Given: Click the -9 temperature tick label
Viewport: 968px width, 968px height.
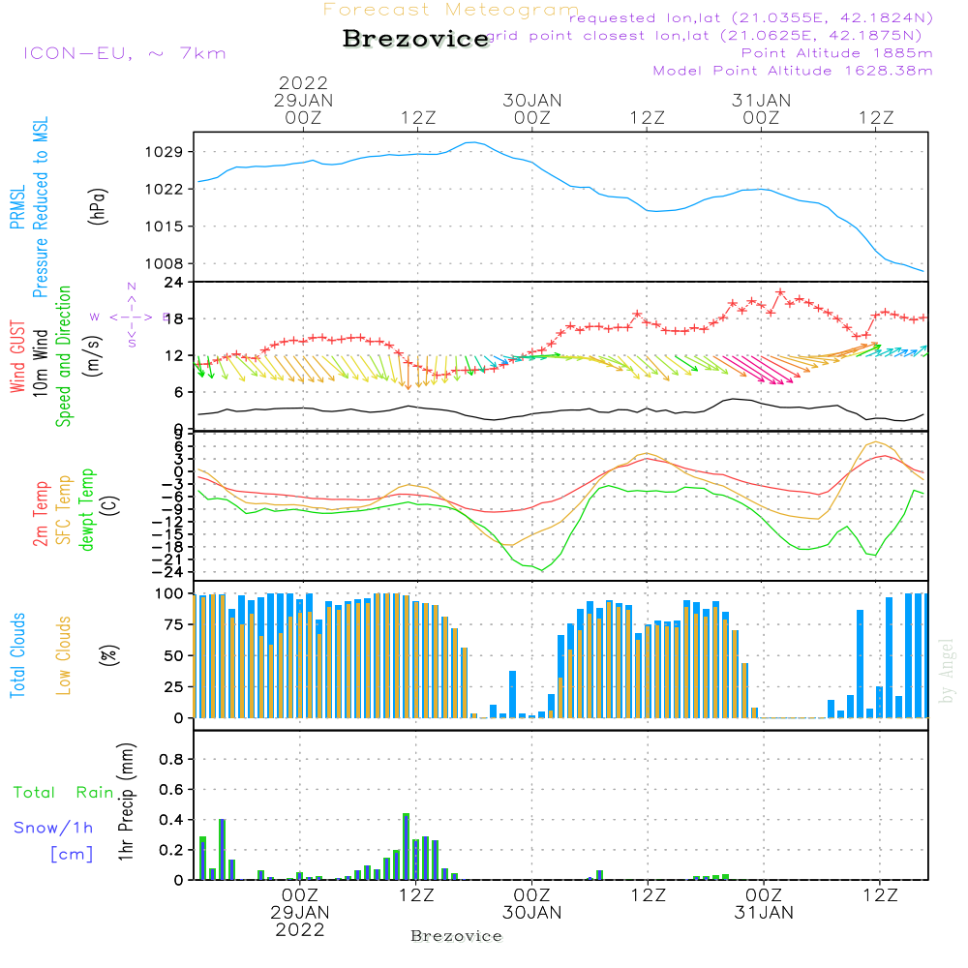Looking at the screenshot, I should click(173, 509).
